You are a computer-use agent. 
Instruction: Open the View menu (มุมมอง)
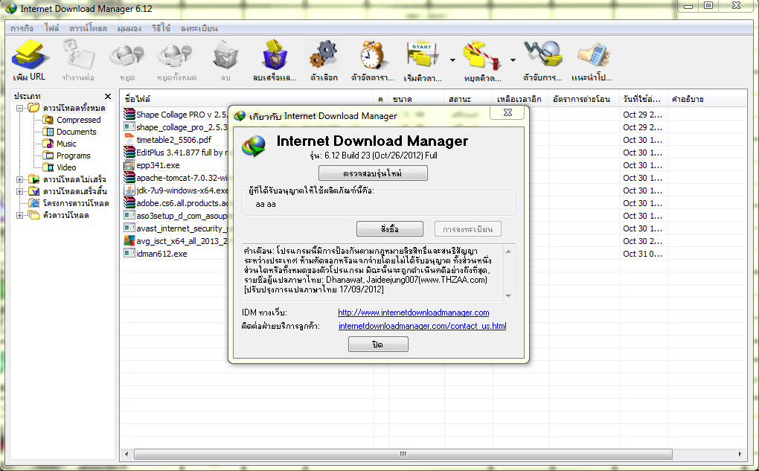129,28
